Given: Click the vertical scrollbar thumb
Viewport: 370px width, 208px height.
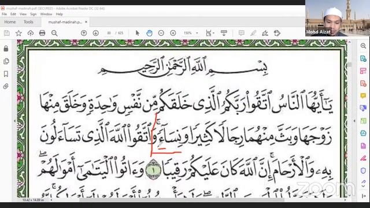Looking at the screenshot, I should [x=349, y=64].
